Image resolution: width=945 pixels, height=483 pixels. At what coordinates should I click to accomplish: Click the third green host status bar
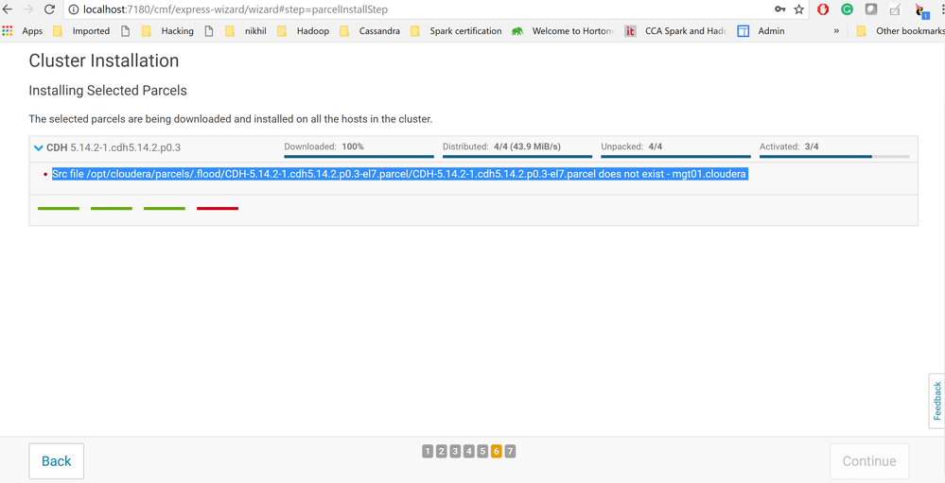coord(165,208)
